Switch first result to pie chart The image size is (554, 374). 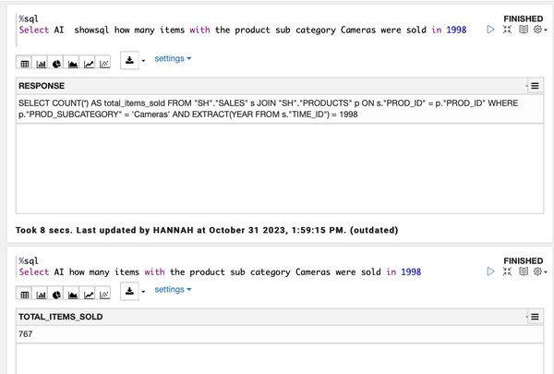57,64
